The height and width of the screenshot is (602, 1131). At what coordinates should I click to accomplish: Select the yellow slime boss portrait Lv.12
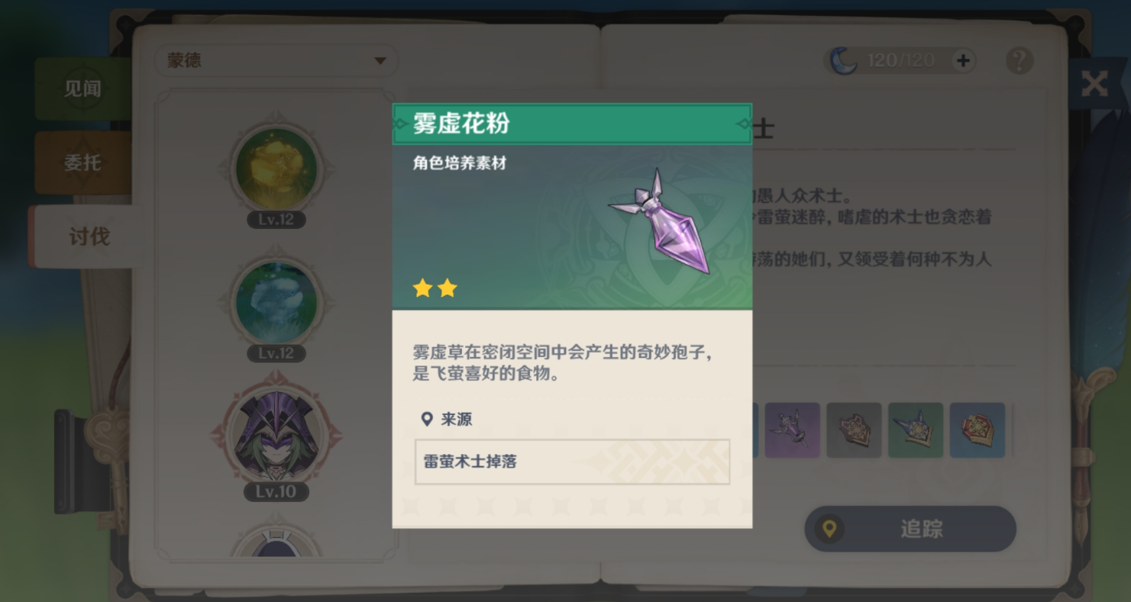[x=276, y=169]
